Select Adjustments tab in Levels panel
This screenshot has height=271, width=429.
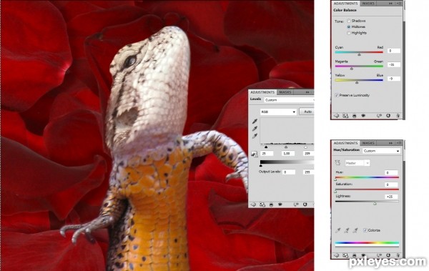point(262,92)
